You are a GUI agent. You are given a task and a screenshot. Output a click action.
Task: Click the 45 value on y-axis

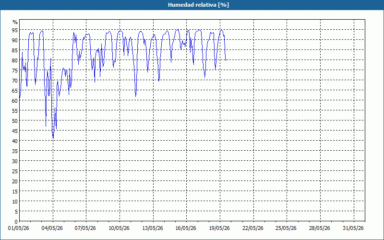(x=15, y=131)
